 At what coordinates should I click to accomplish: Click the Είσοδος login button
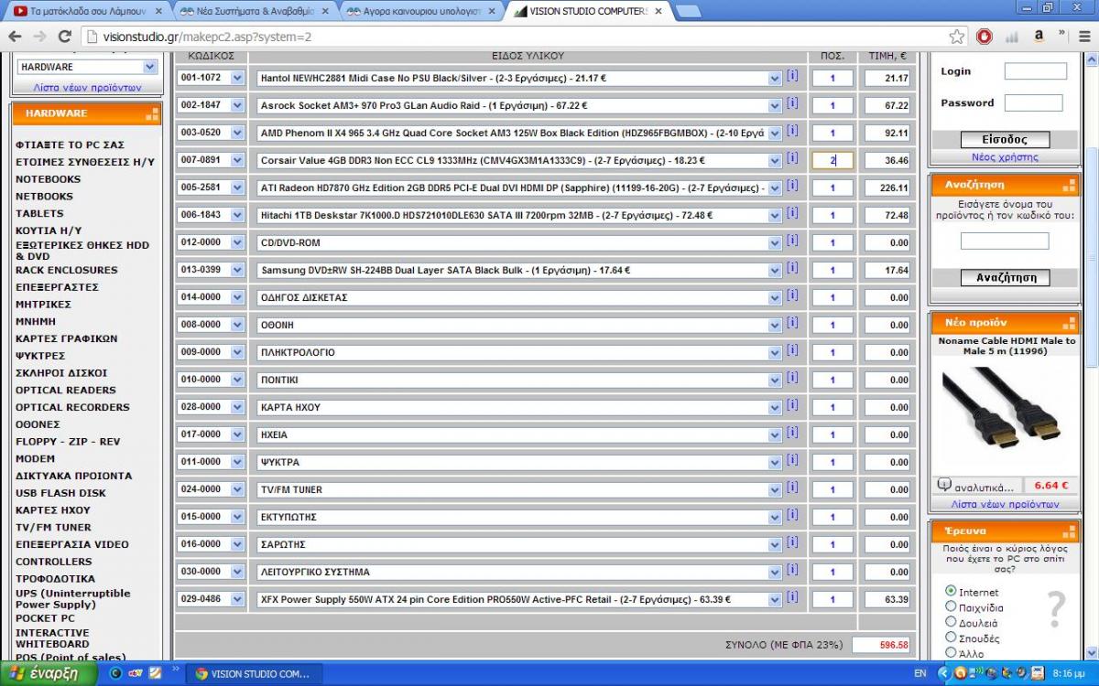click(x=1004, y=140)
